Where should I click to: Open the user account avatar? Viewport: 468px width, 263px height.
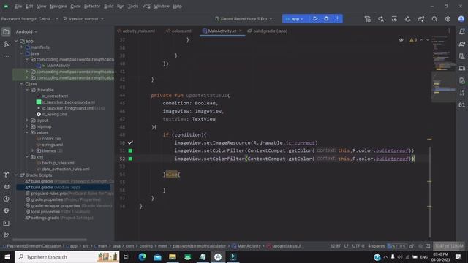tap(461, 19)
